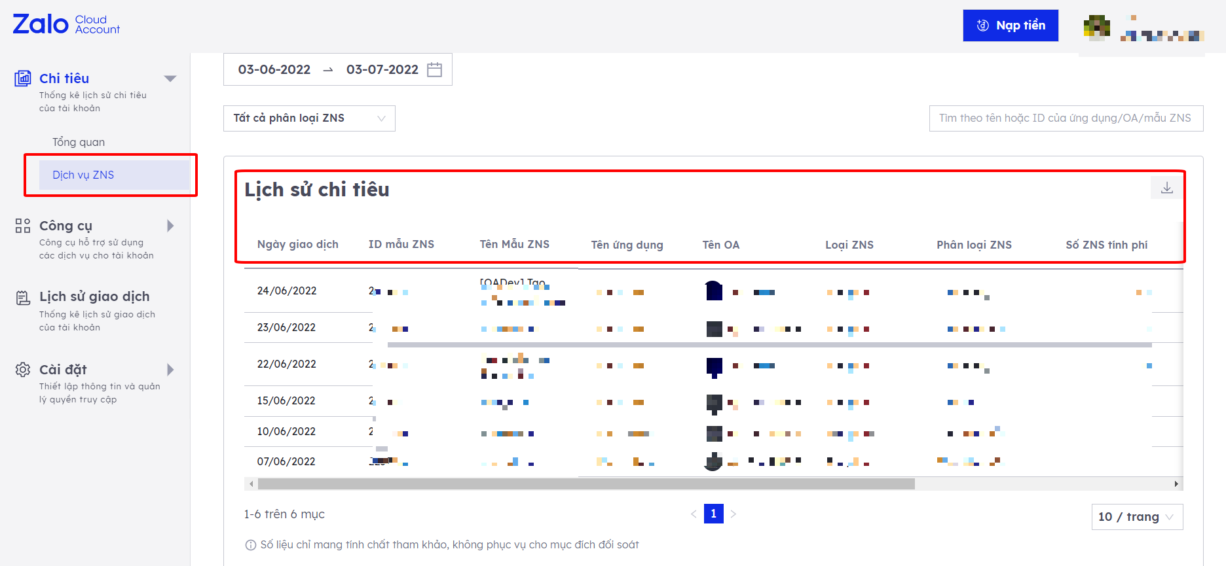Click Tên OA column header
1226x566 pixels.
(x=721, y=245)
